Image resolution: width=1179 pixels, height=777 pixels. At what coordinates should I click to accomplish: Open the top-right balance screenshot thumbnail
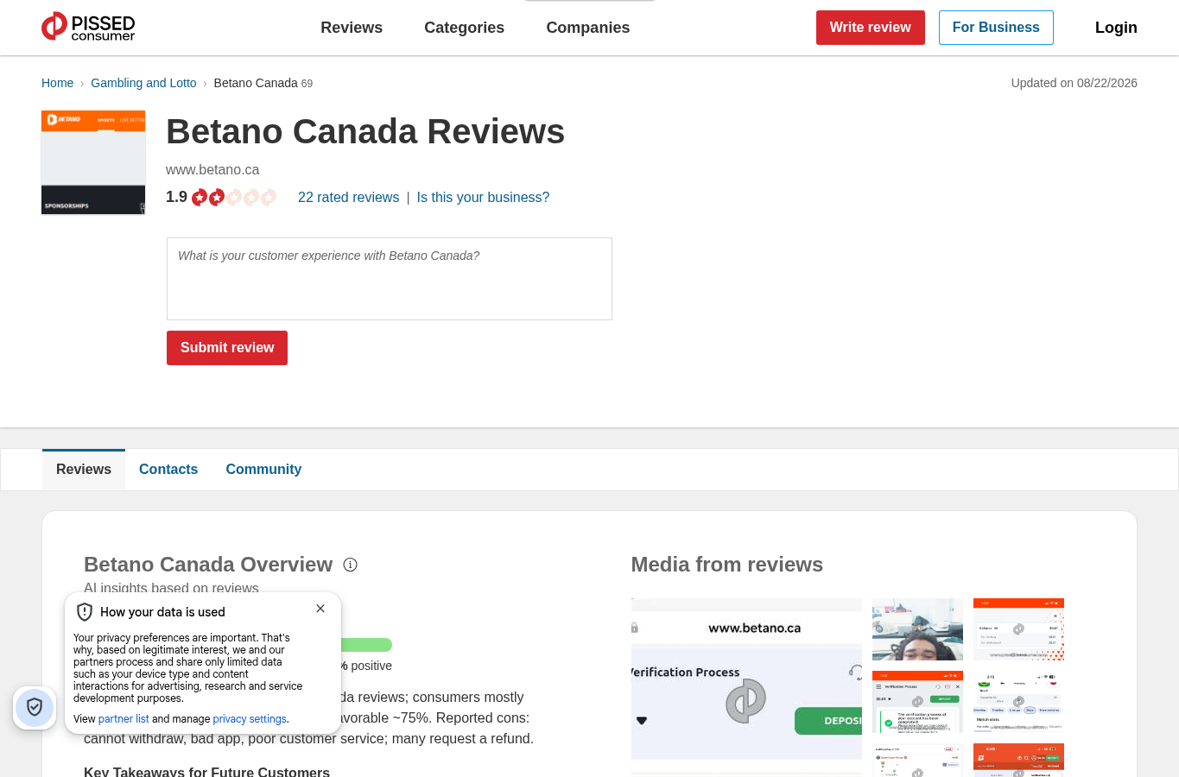click(1018, 629)
